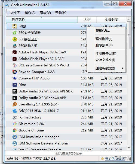Click the BCL easyConverter SDK icon

15,65
